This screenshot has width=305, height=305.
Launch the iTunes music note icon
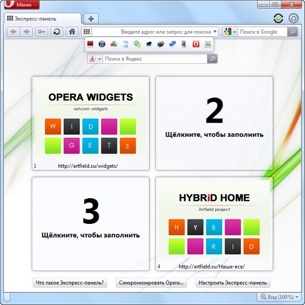(x=102, y=44)
